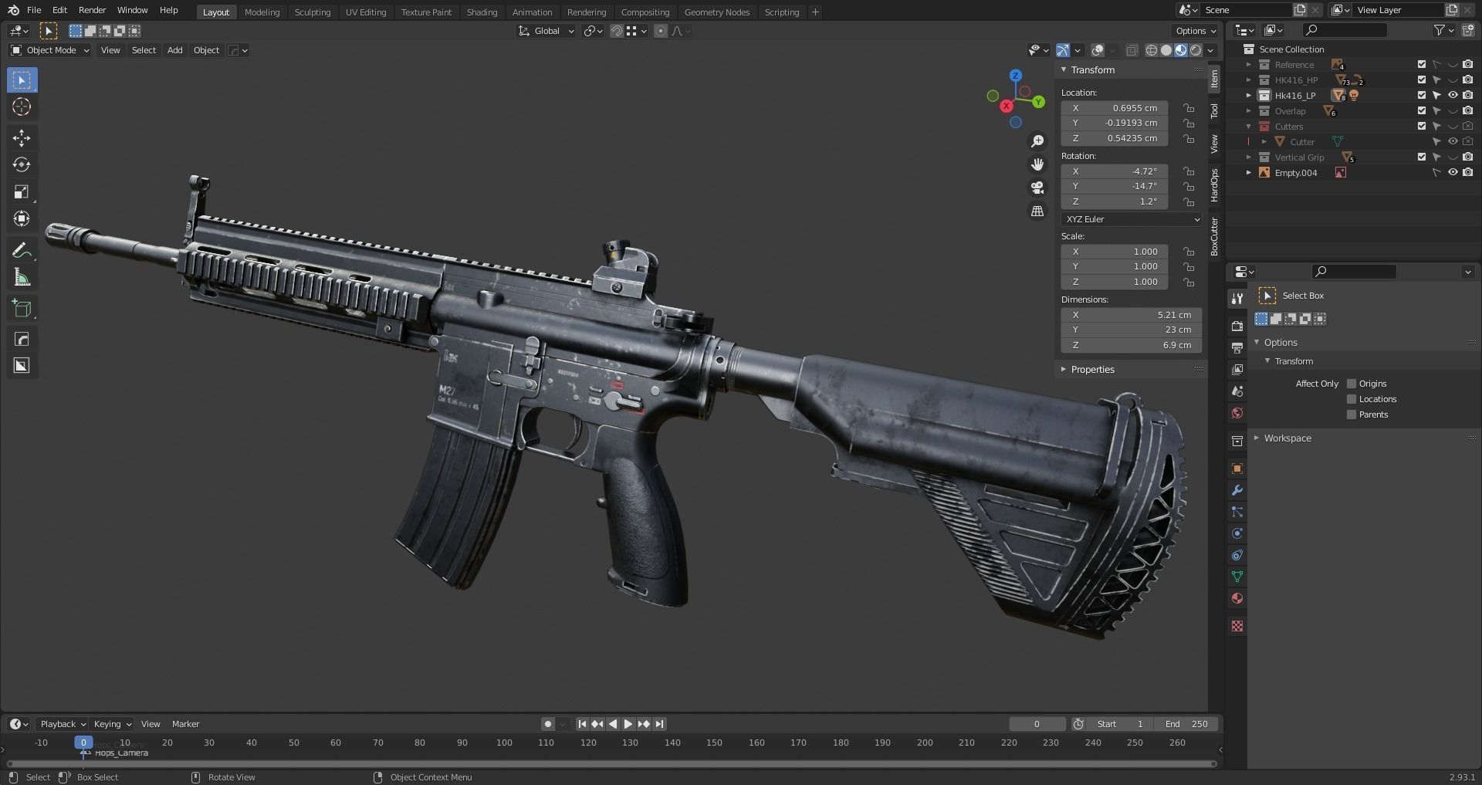The image size is (1482, 785).
Task: Open the Material properties tab
Action: click(1237, 598)
